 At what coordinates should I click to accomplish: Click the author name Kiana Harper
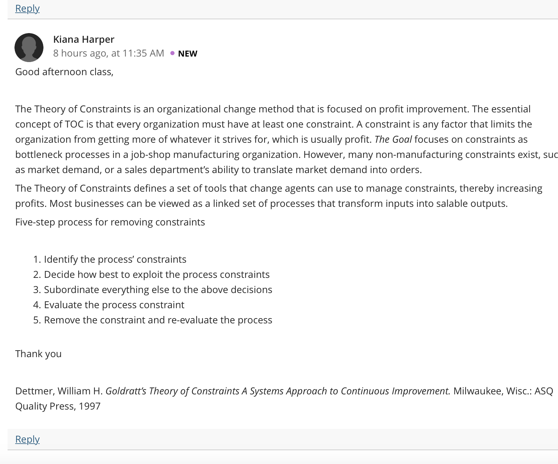[x=84, y=39]
